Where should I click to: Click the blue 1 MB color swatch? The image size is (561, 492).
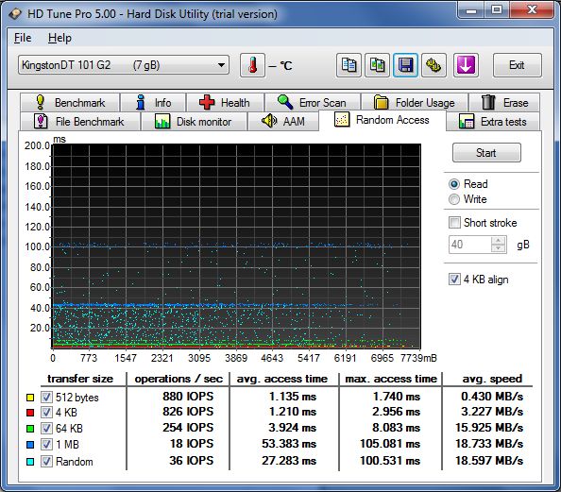tap(30, 445)
